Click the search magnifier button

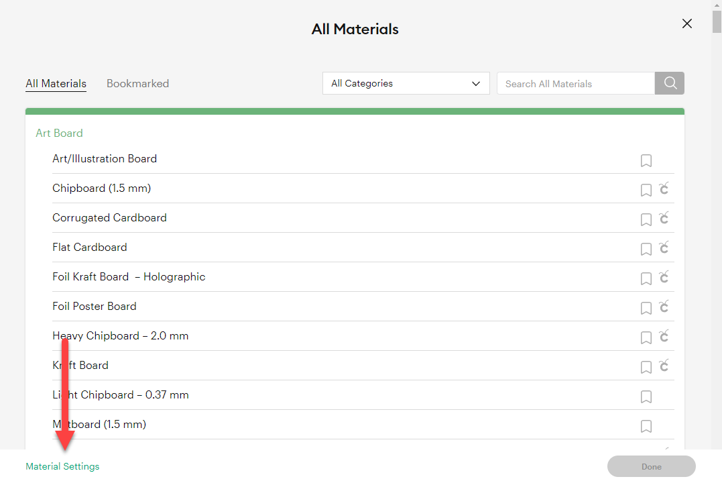pos(670,83)
